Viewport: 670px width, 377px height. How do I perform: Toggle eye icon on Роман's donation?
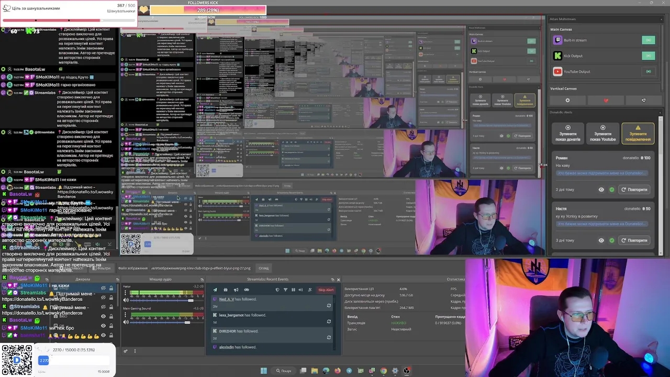(601, 190)
